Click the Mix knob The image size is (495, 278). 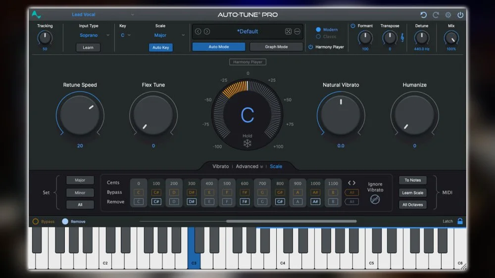(451, 38)
